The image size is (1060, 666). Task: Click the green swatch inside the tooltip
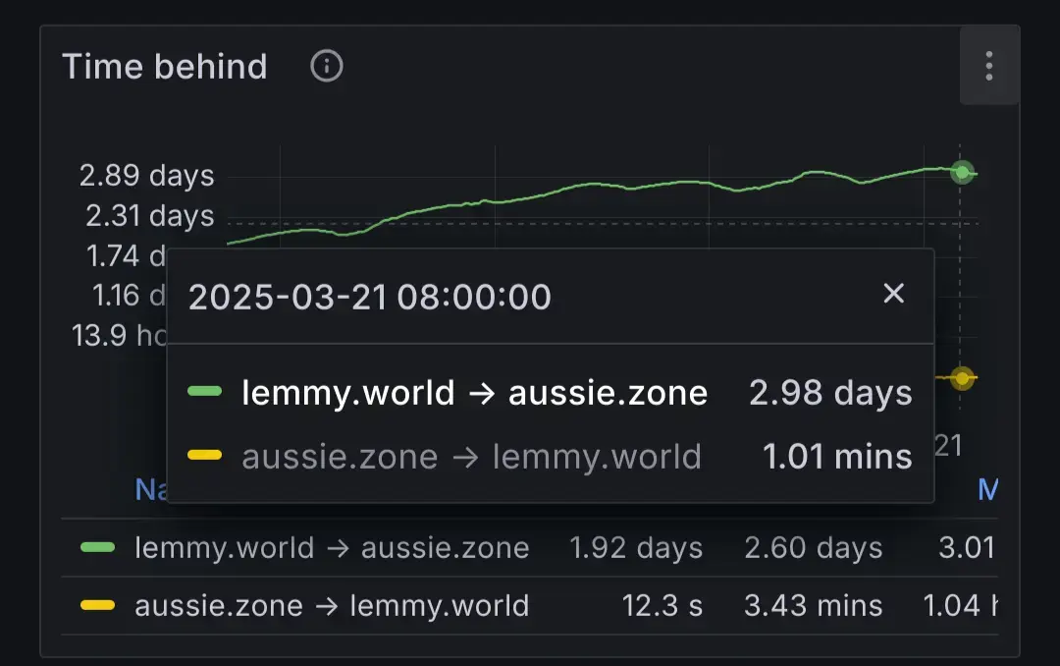[x=204, y=393]
